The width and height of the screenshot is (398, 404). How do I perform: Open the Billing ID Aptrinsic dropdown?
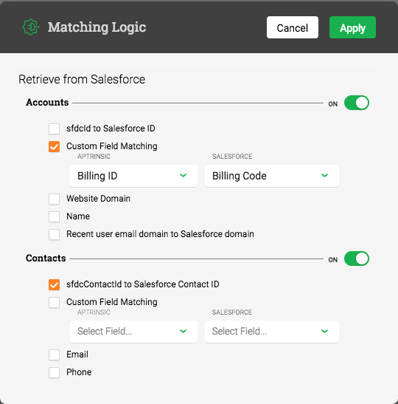tap(133, 176)
